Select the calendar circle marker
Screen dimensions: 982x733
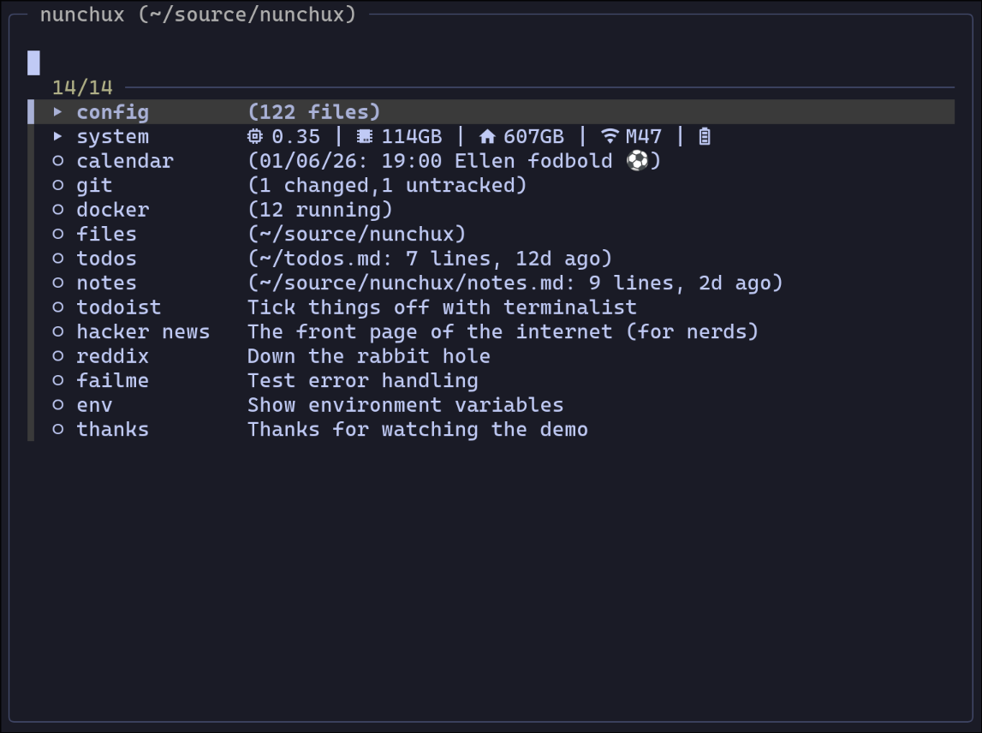pyautogui.click(x=57, y=160)
